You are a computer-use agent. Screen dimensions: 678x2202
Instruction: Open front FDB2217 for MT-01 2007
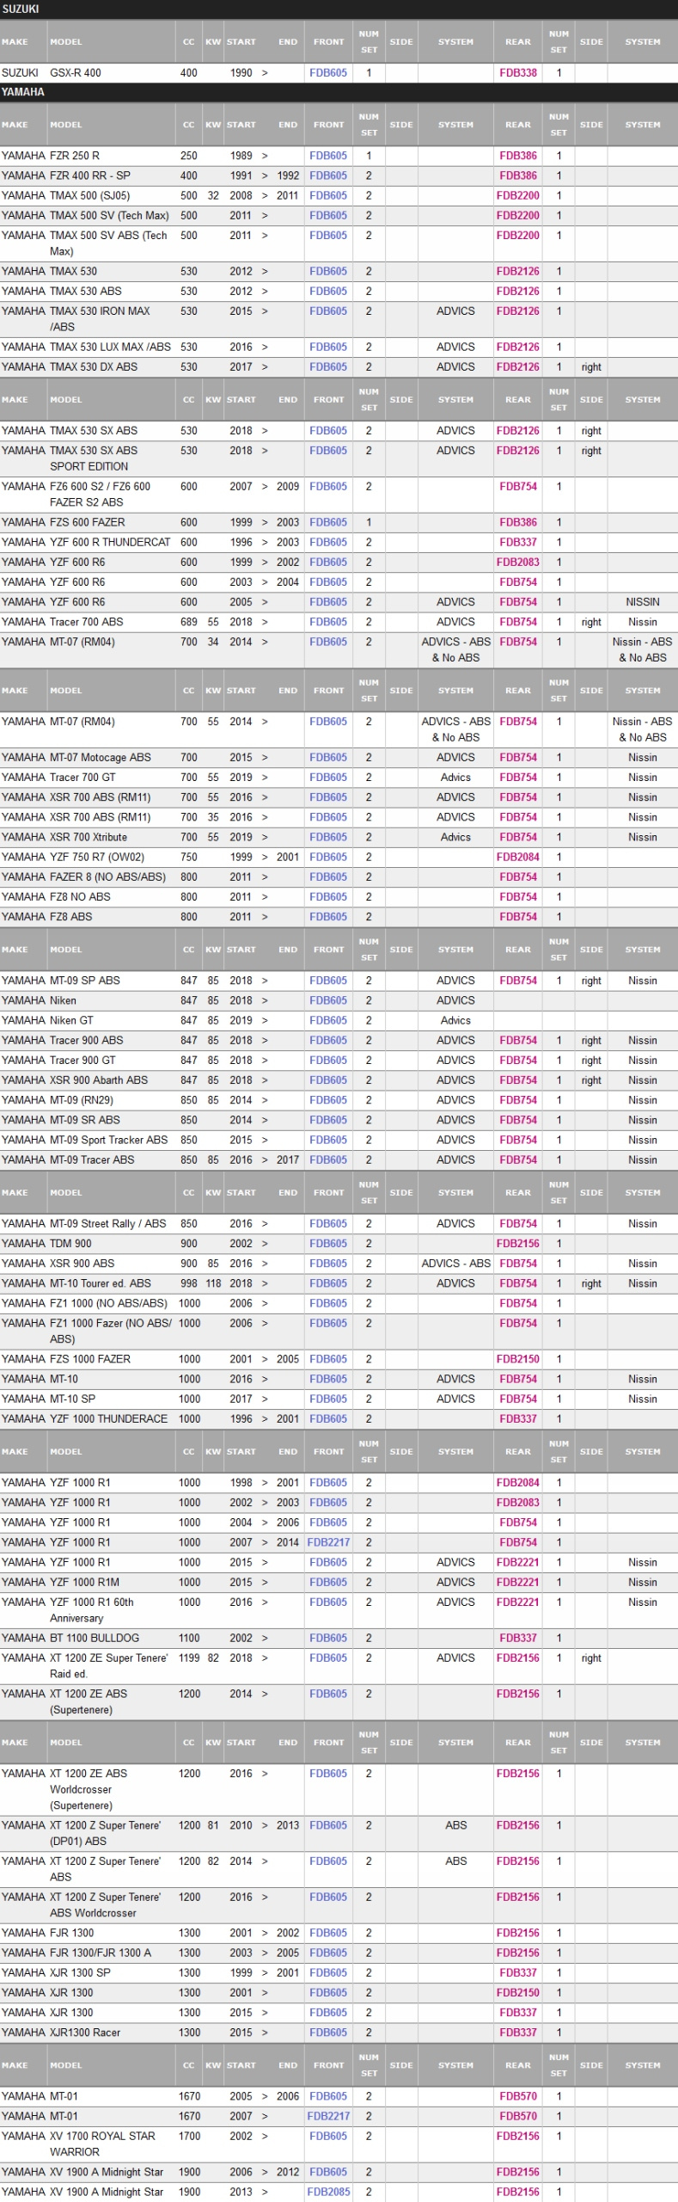tap(328, 2116)
